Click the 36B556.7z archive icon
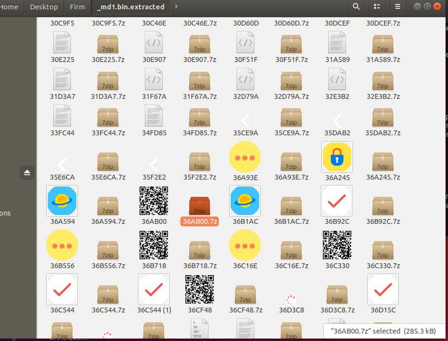This screenshot has width=448, height=341. coord(108,250)
